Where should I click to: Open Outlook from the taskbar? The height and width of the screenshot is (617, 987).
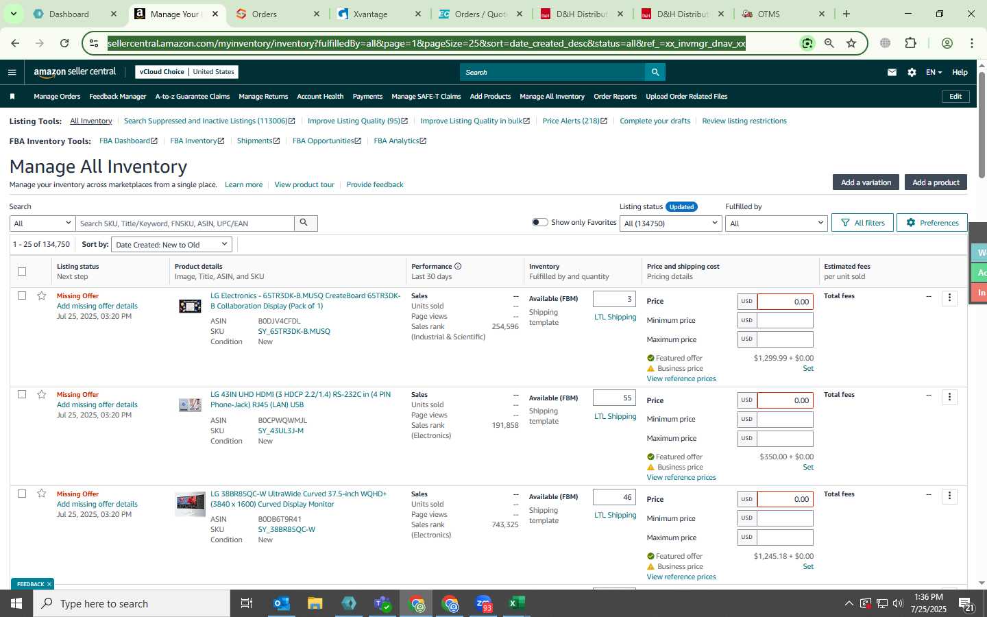click(x=282, y=603)
